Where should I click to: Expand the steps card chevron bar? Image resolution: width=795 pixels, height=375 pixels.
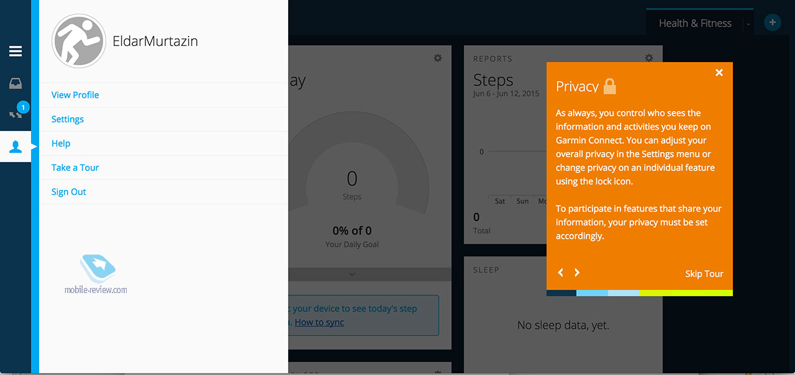pyautogui.click(x=352, y=274)
